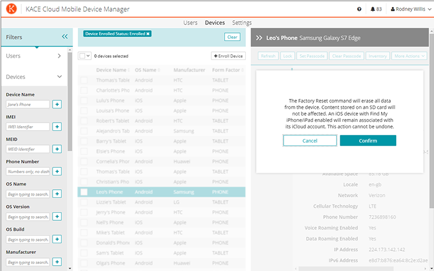
Task: Add Phone Number filter with plus button
Action: point(57,171)
